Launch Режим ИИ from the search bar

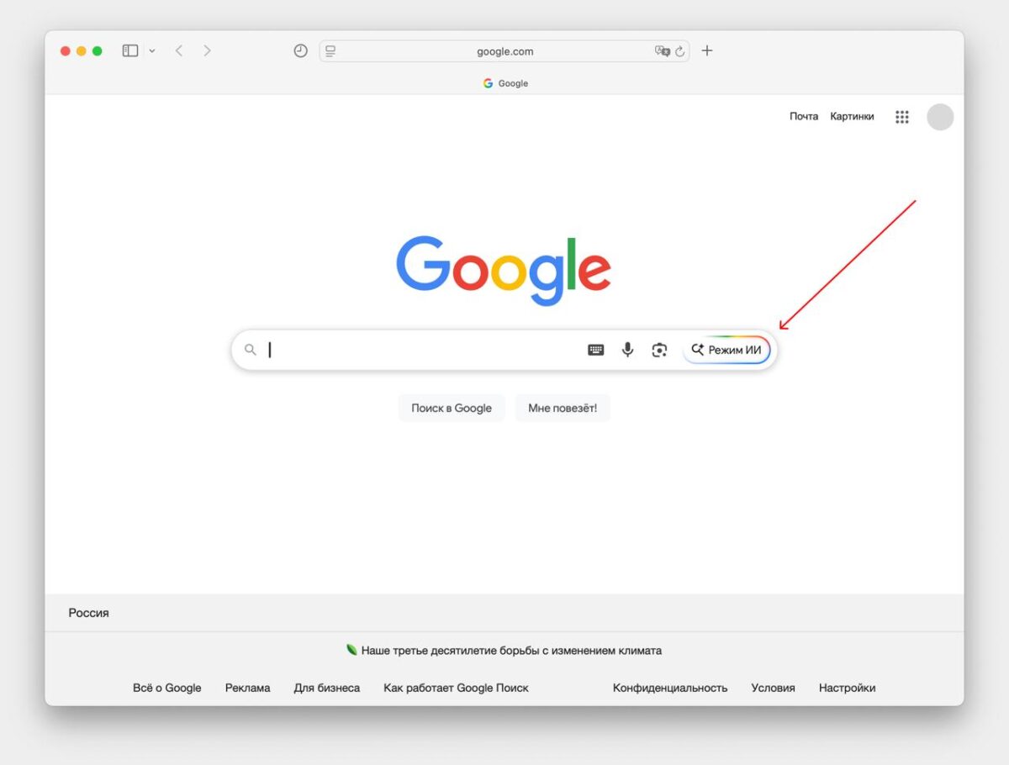pyautogui.click(x=726, y=350)
